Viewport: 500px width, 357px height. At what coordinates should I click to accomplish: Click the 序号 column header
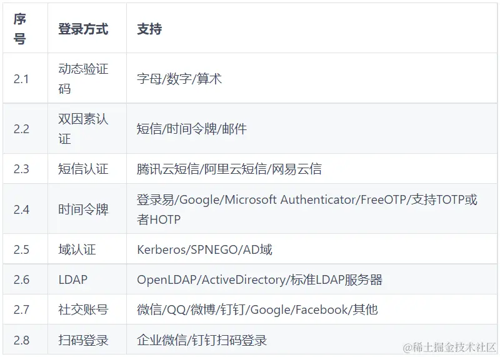[x=25, y=28]
